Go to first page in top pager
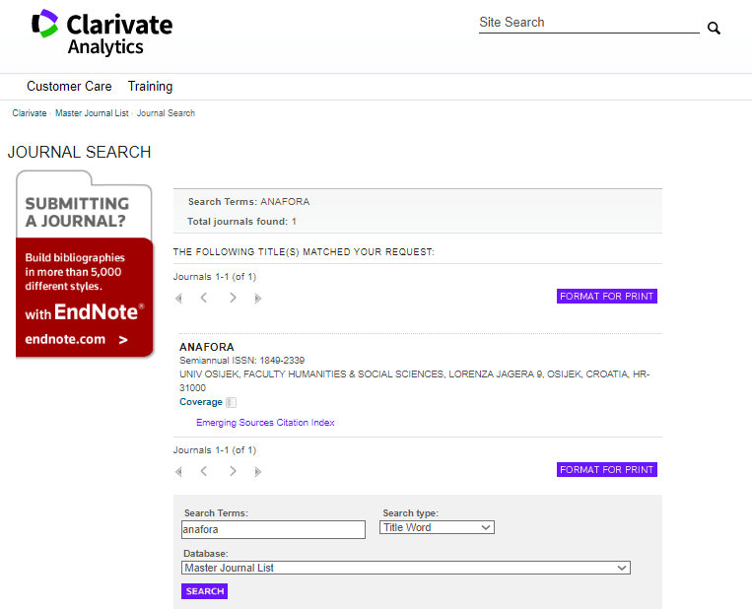Viewport: 752px width, 609px height. point(179,299)
